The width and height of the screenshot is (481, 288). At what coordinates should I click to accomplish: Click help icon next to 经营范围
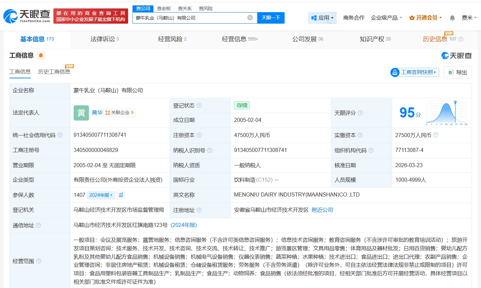39,261
